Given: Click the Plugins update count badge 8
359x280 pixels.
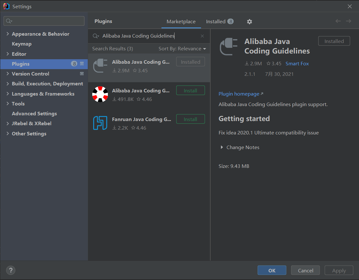Looking at the screenshot, I should point(74,64).
